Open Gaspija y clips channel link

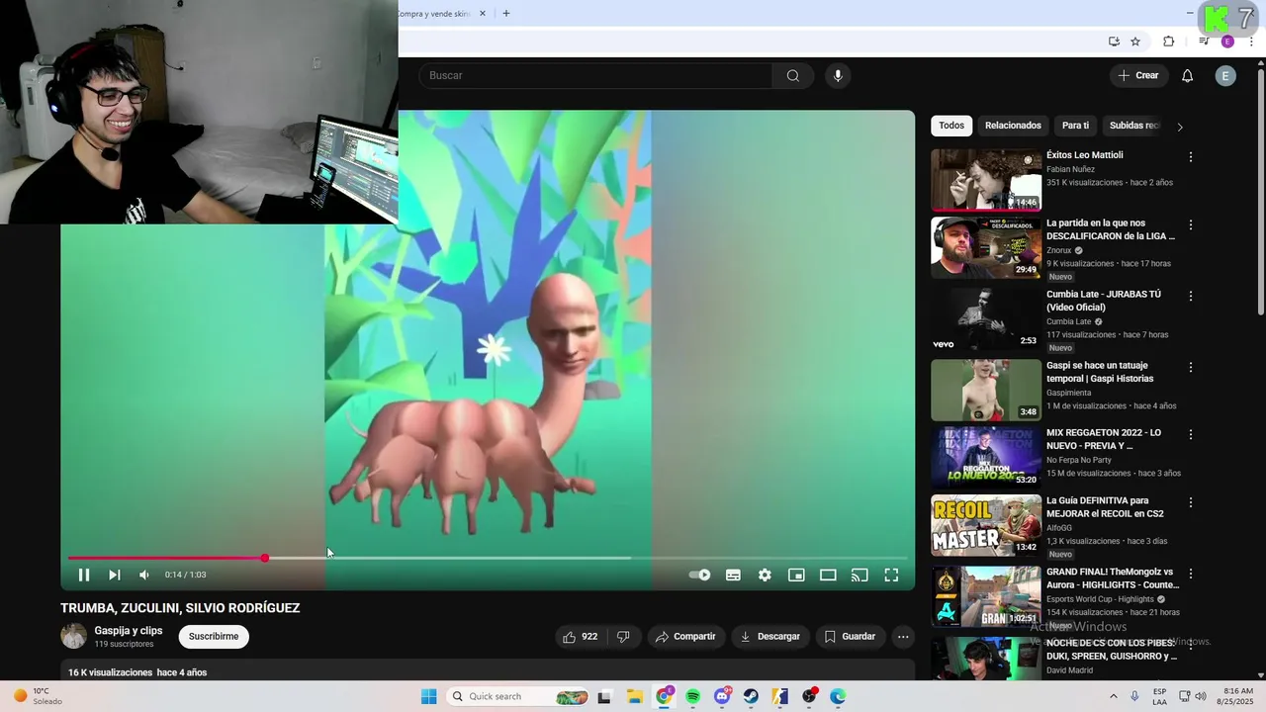tap(129, 631)
